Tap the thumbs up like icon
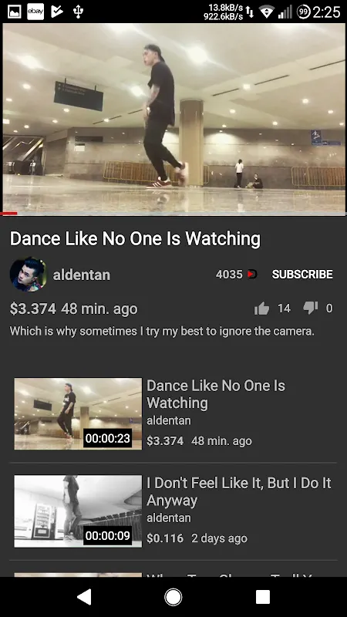 pos(261,308)
